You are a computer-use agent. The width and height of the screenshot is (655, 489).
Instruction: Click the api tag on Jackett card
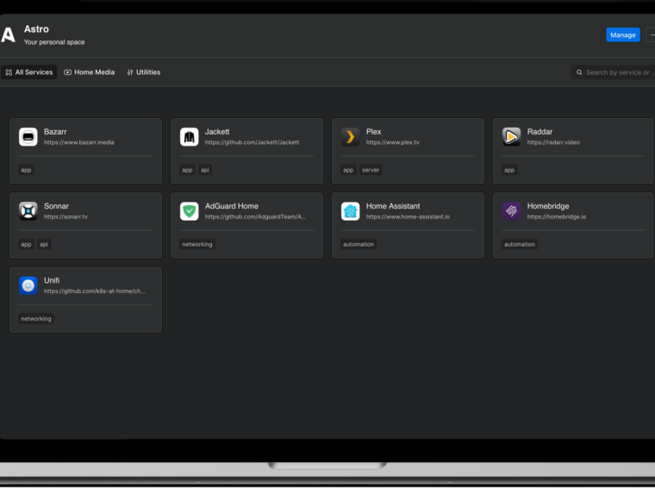point(205,170)
